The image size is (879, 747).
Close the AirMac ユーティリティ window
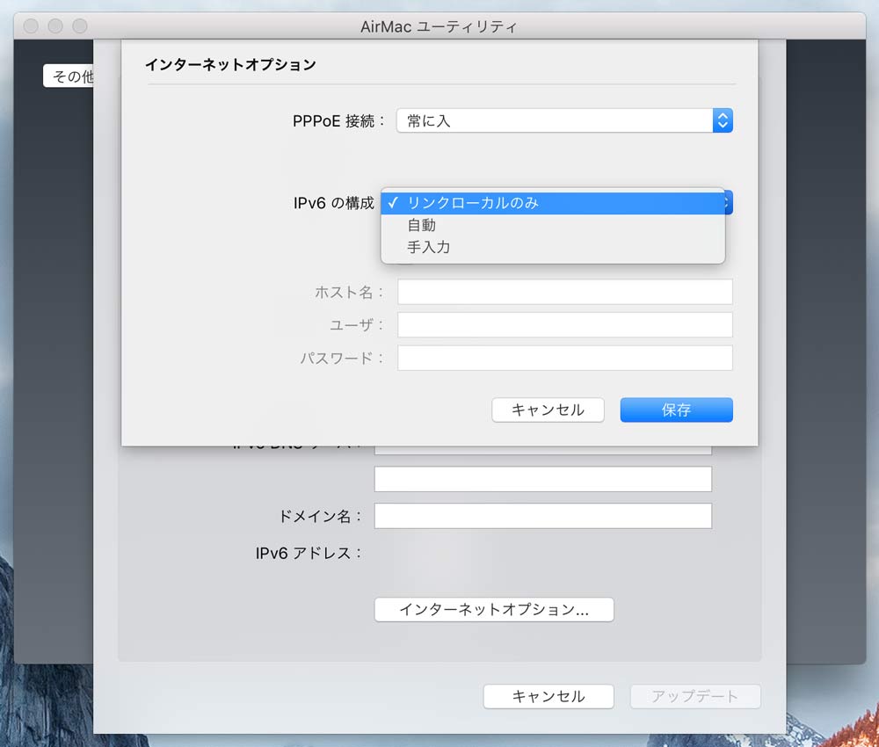(31, 25)
